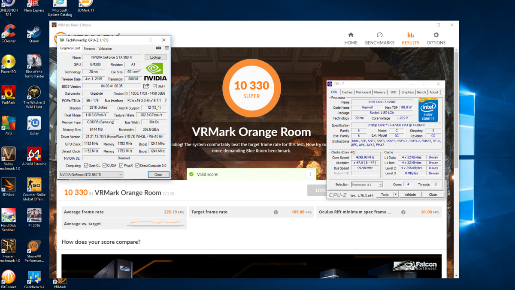Open GPU-Z hamburger menu icon
Viewport: 515px width, 290px height.
(167, 48)
